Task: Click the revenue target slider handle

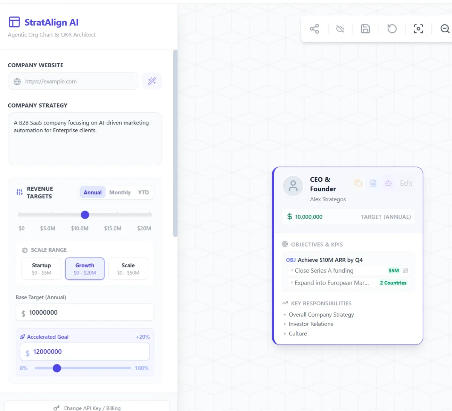Action: click(85, 215)
